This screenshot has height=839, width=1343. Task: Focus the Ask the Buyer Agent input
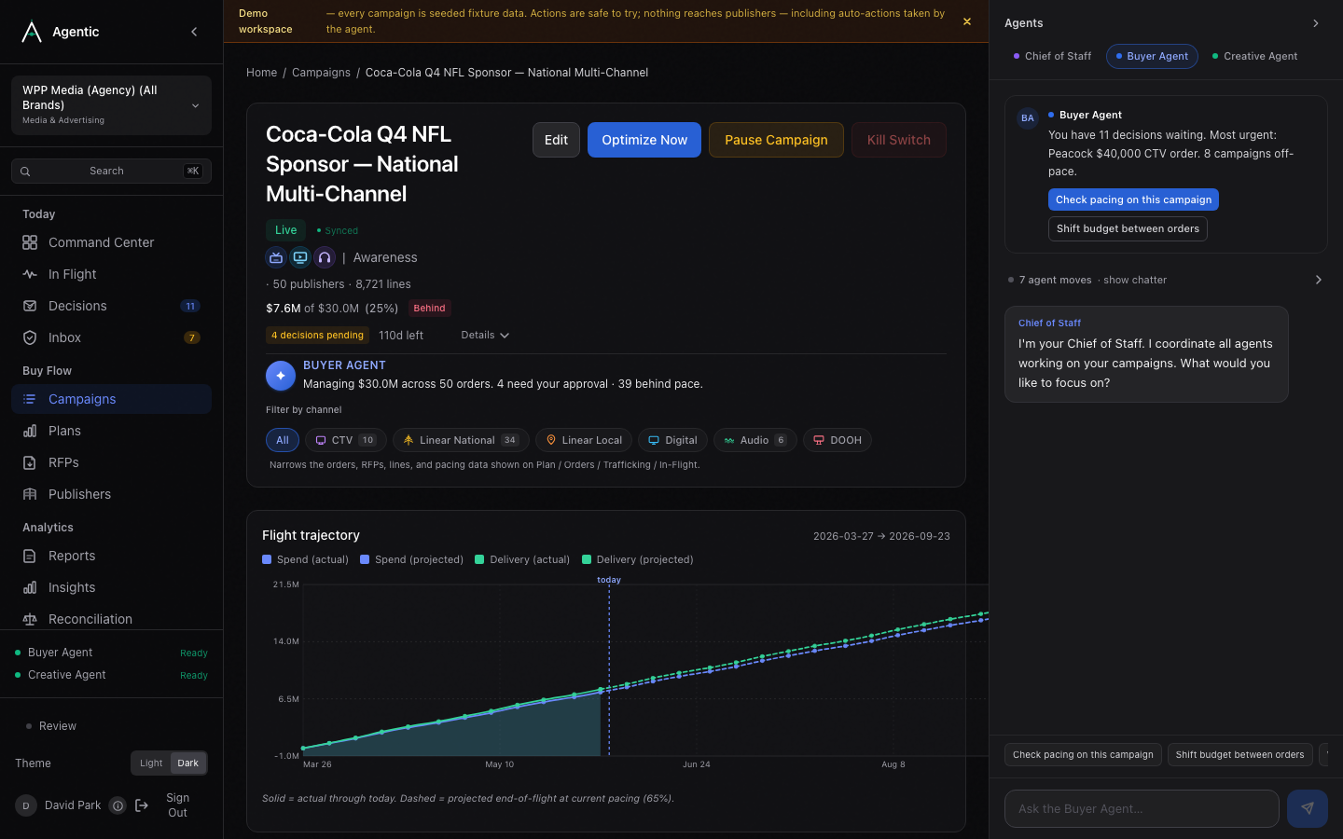[1142, 809]
